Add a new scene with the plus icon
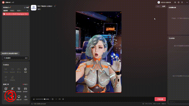Image resolution: width=189 pixels, height=106 pixels. pyautogui.click(x=27, y=11)
